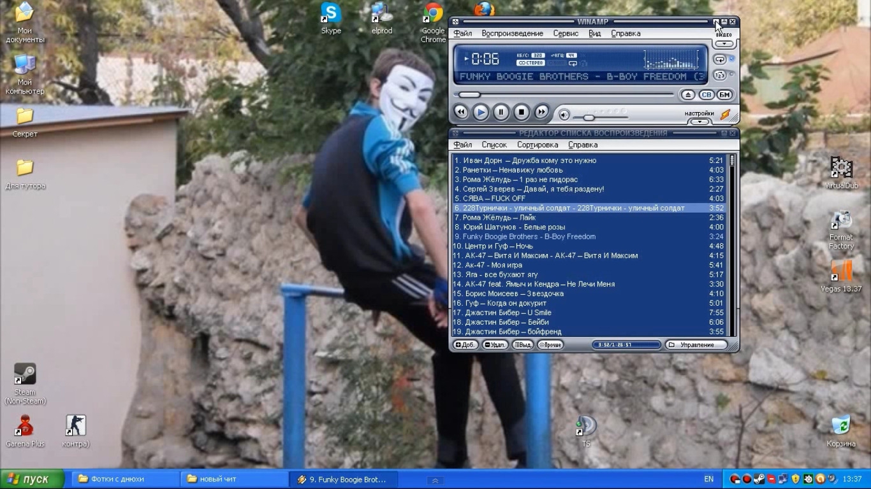Open the Справка menu in Winamp
Screen dimensions: 871x489
pyautogui.click(x=626, y=33)
